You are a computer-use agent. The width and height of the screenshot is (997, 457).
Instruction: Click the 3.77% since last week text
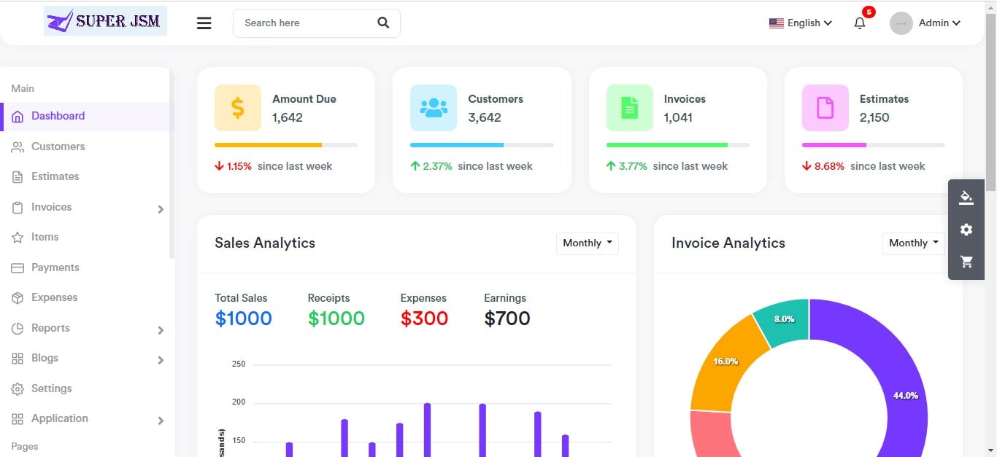(667, 166)
